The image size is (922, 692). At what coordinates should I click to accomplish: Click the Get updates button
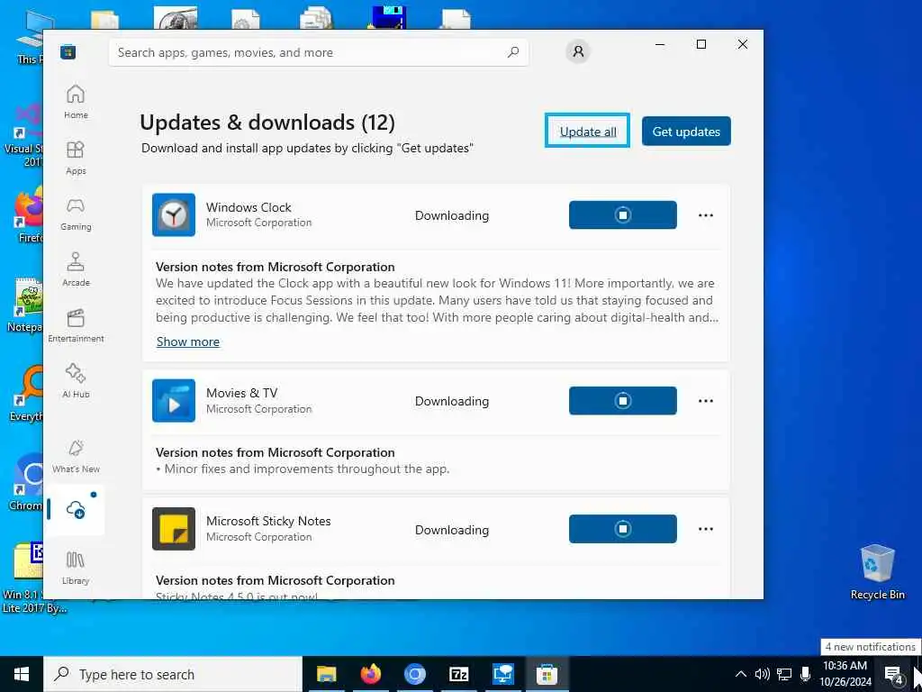[x=686, y=132]
